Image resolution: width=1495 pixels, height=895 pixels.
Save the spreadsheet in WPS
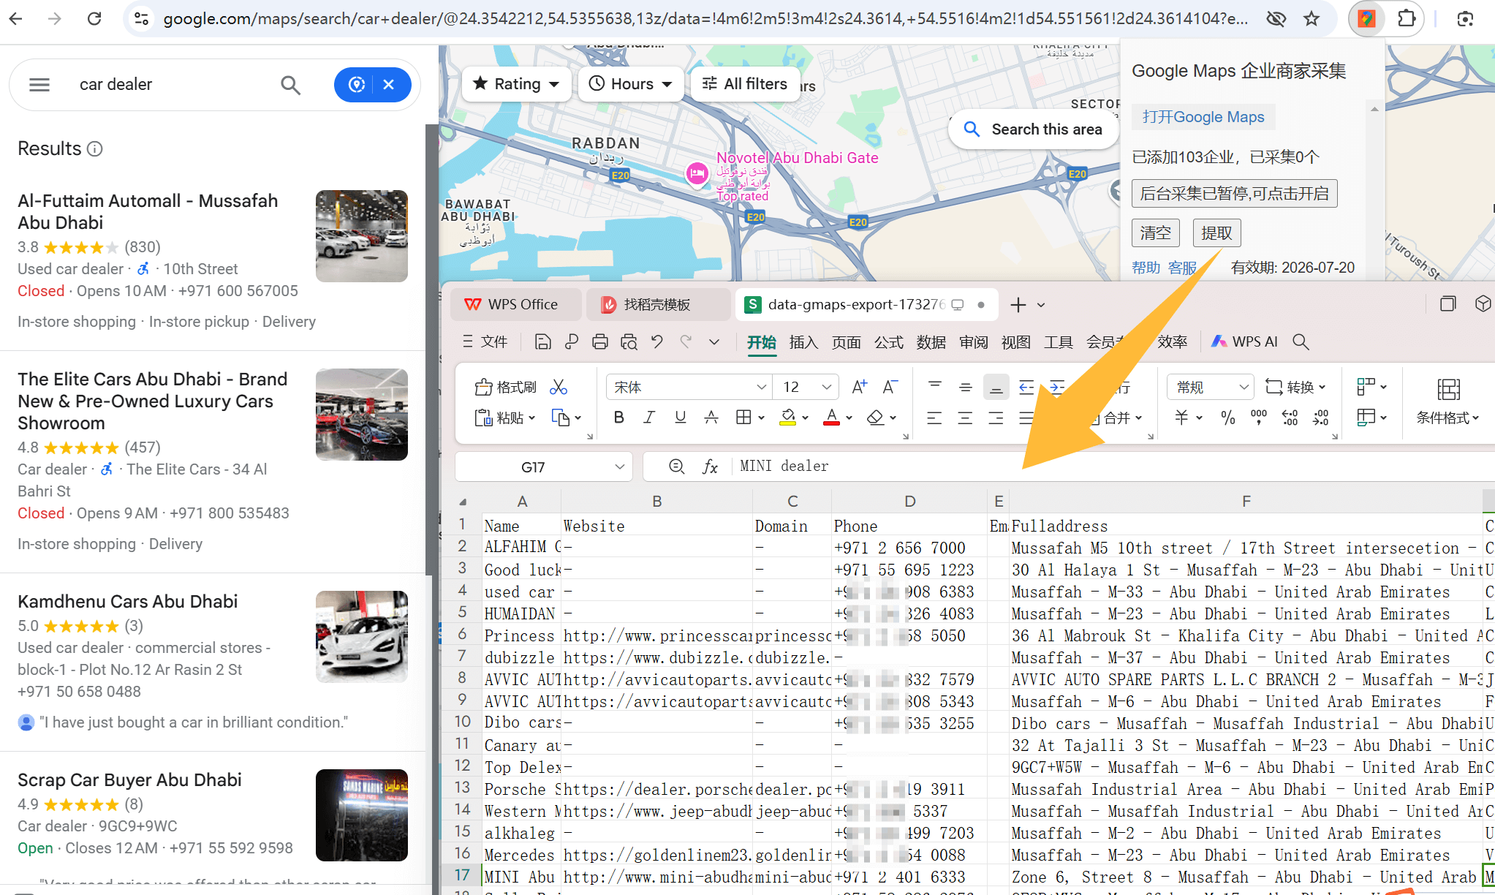click(x=542, y=342)
